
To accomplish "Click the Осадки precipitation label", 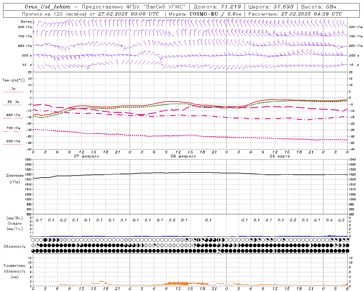I will pos(15,223).
